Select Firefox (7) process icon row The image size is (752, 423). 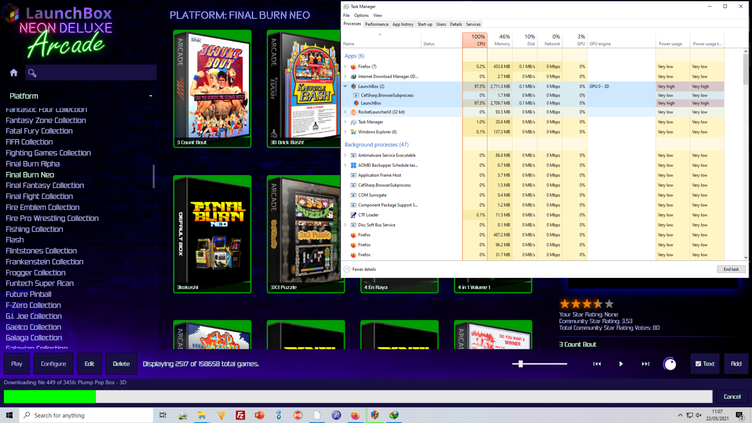tap(353, 66)
